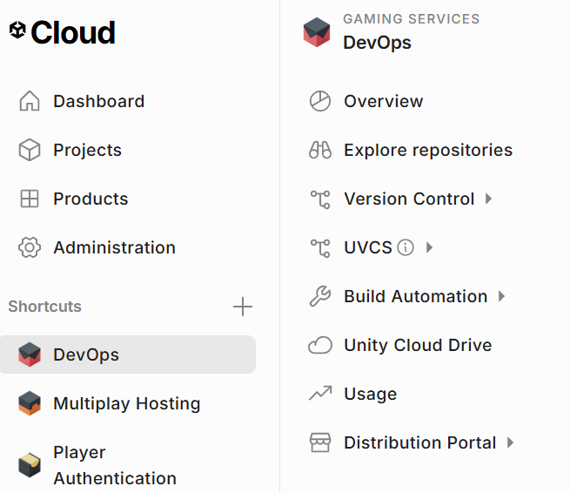The image size is (570, 493).
Task: Click the Usage trend arrow icon
Action: [320, 393]
